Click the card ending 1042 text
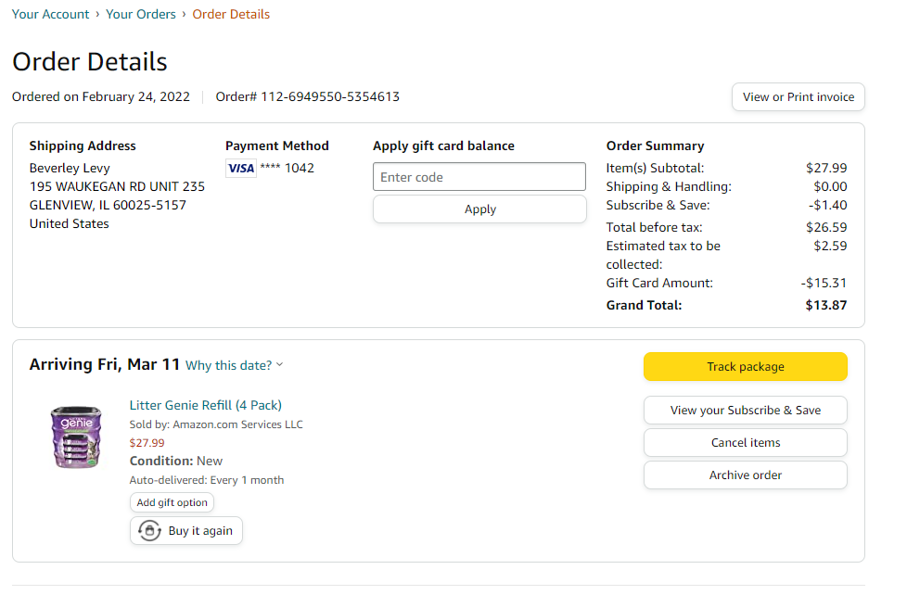Screen dimensions: 907x595 tap(287, 169)
